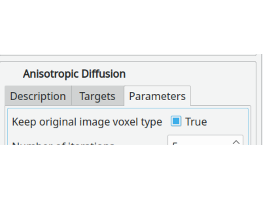Click the Number of iterations label
263x199 pixels.
(63, 144)
